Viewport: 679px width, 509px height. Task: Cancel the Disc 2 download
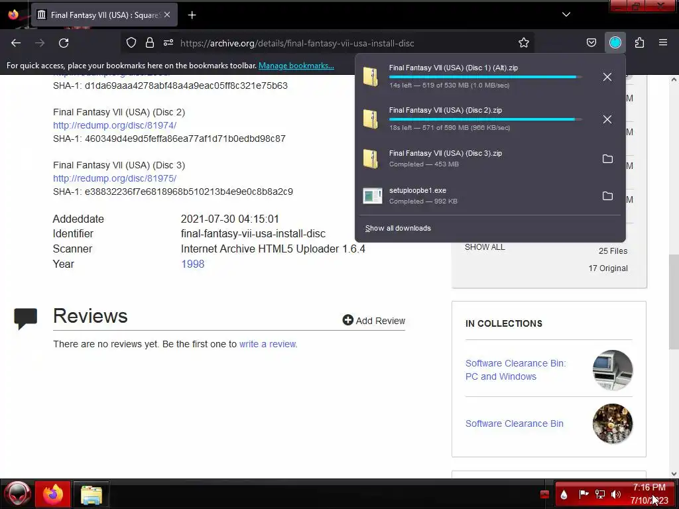point(607,119)
